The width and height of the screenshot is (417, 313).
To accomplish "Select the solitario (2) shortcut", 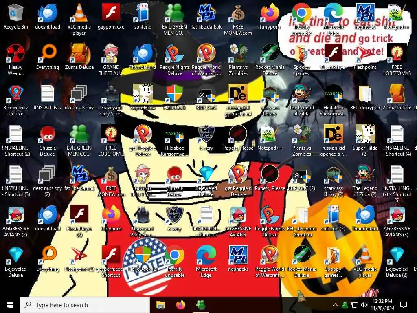I will [333, 218].
